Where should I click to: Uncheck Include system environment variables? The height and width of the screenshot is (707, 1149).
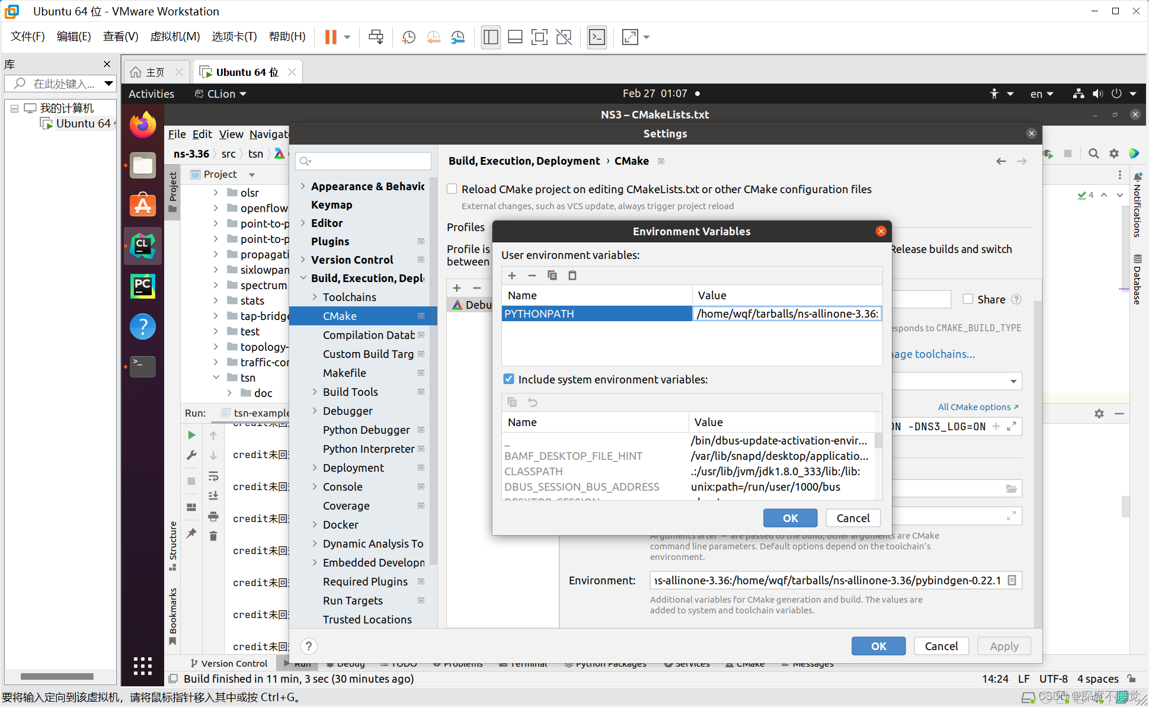tap(509, 379)
